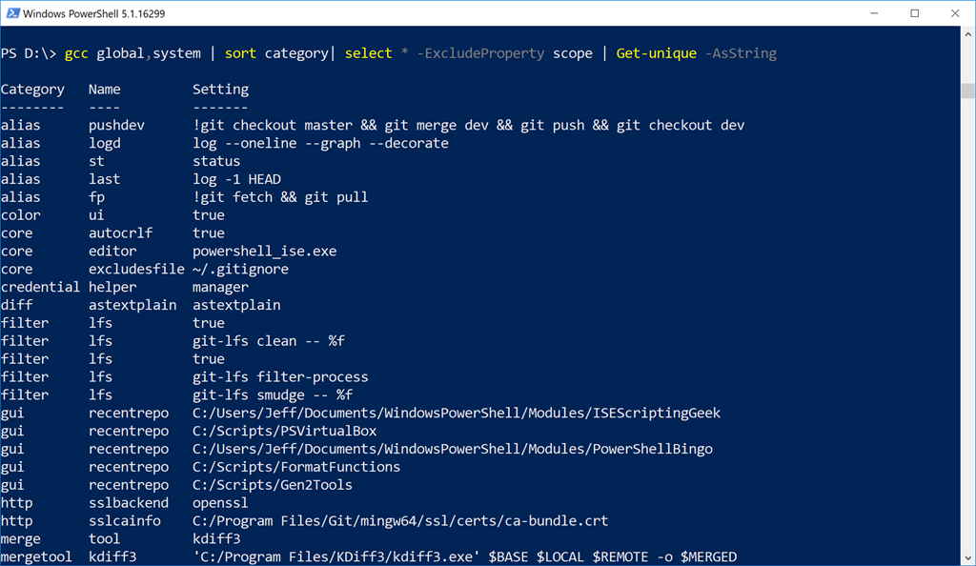Close the PowerShell window
The image size is (976, 566).
955,13
